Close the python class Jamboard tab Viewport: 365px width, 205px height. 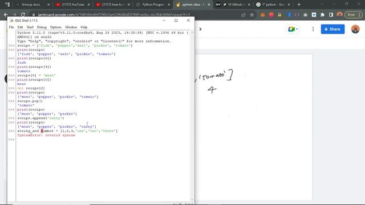209,5
